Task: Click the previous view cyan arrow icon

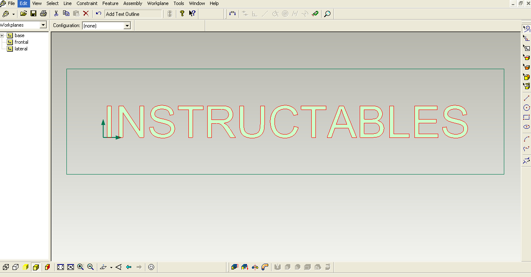Action: click(129, 267)
